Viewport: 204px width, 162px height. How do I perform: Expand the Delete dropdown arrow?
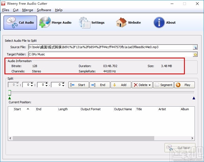[x=150, y=85]
